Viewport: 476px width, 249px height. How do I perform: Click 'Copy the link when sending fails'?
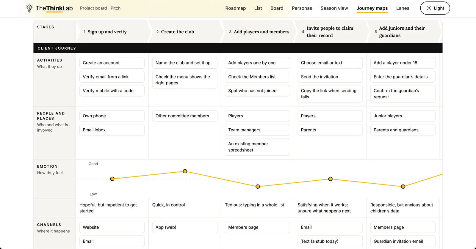[330, 94]
